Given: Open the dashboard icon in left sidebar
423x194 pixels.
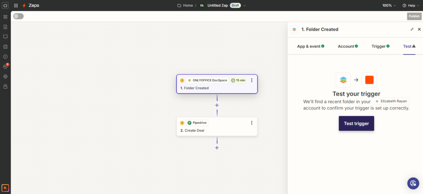Looking at the screenshot, I should tap(5, 17).
